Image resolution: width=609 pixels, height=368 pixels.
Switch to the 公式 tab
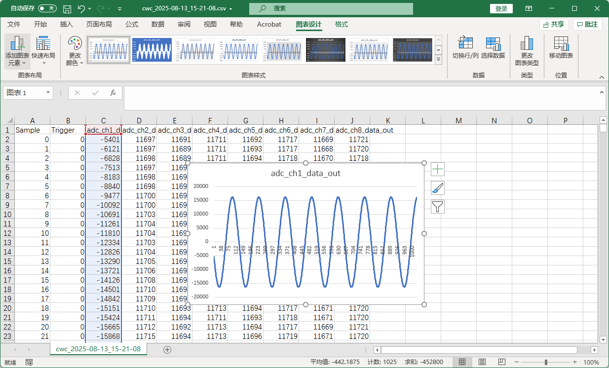[x=131, y=24]
